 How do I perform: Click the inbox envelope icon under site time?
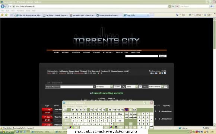tap(152, 73)
